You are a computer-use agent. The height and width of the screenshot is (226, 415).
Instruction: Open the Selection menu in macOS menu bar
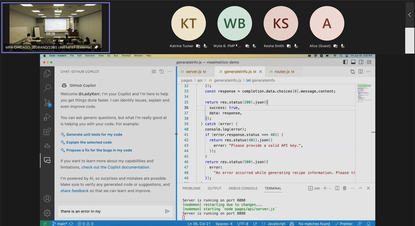tap(90, 56)
